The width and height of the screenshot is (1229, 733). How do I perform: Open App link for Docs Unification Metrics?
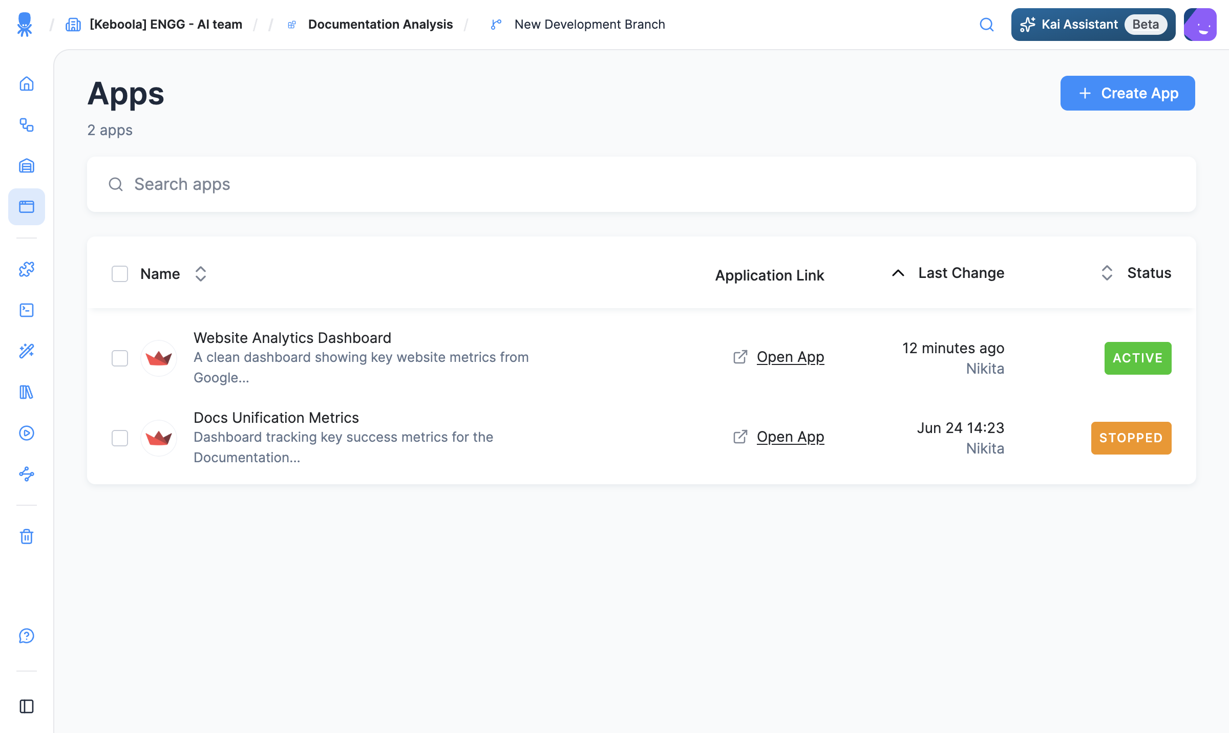tap(790, 437)
